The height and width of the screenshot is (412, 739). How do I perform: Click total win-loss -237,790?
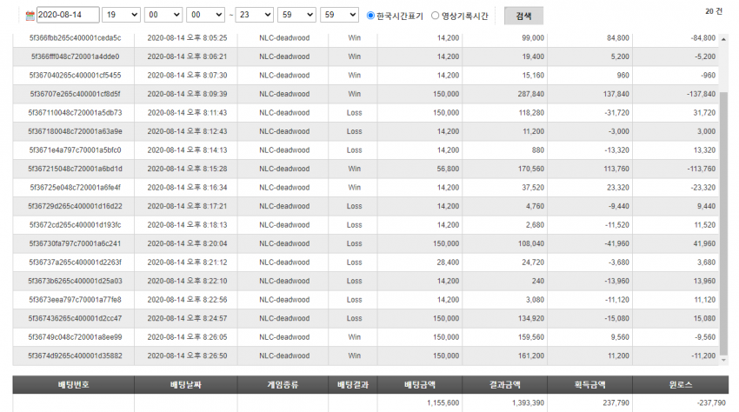[711, 403]
